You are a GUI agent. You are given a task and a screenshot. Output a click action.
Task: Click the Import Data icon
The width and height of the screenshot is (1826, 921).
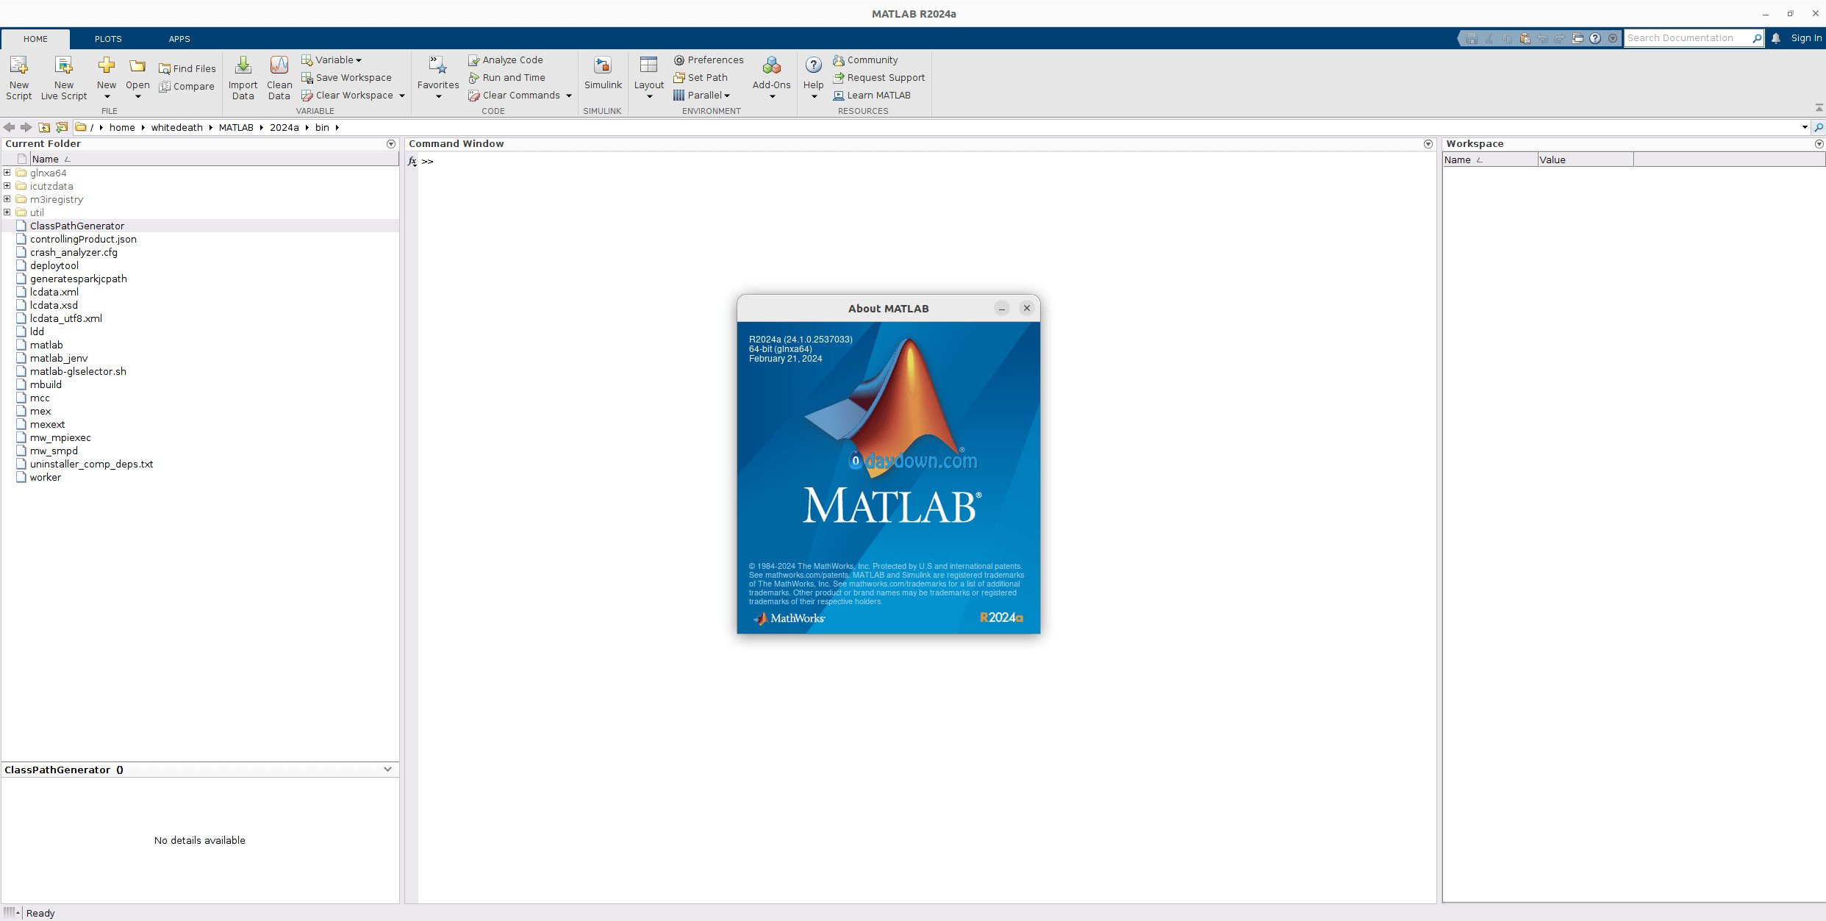pos(243,66)
